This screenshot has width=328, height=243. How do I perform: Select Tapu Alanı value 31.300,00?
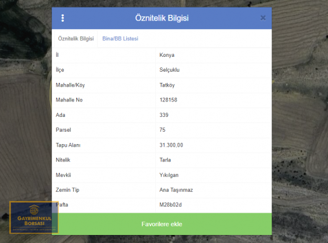tap(171, 145)
